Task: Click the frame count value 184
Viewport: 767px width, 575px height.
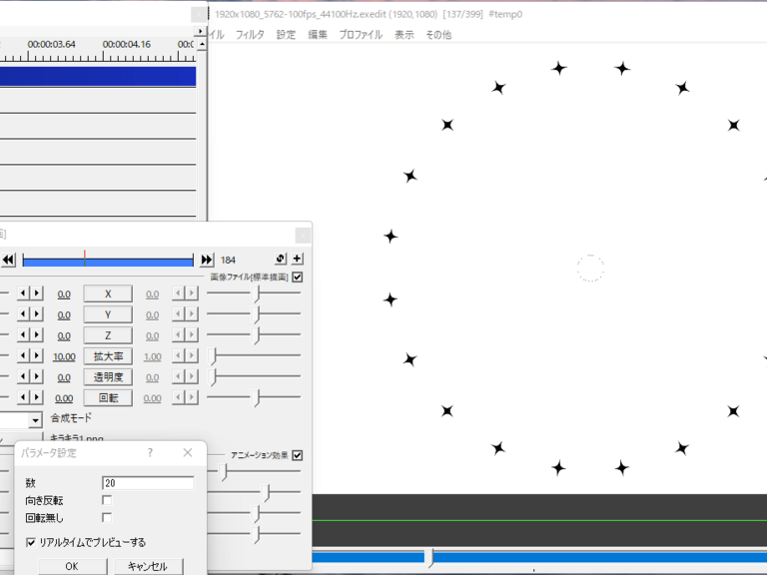Action: pos(228,261)
